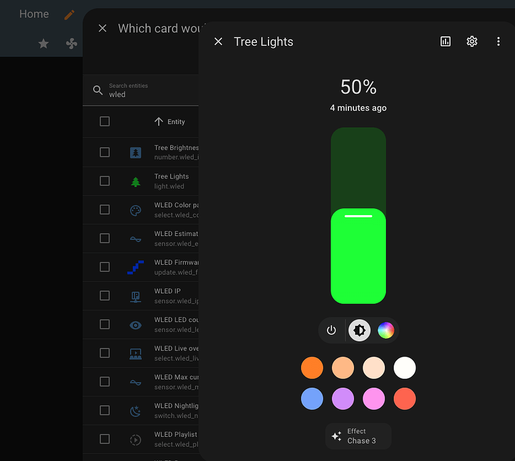
Task: Select the WLED Color palette entity icon
Action: point(135,210)
